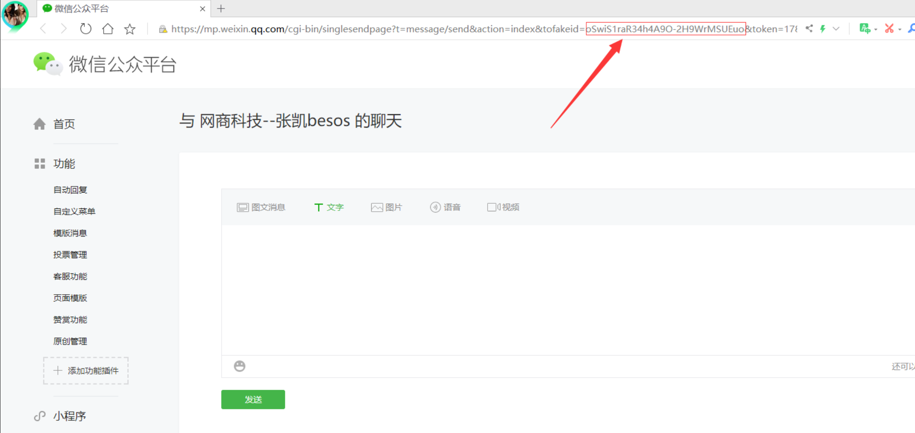The image size is (915, 433).
Task: Click 添加功能插件 button
Action: [86, 370]
